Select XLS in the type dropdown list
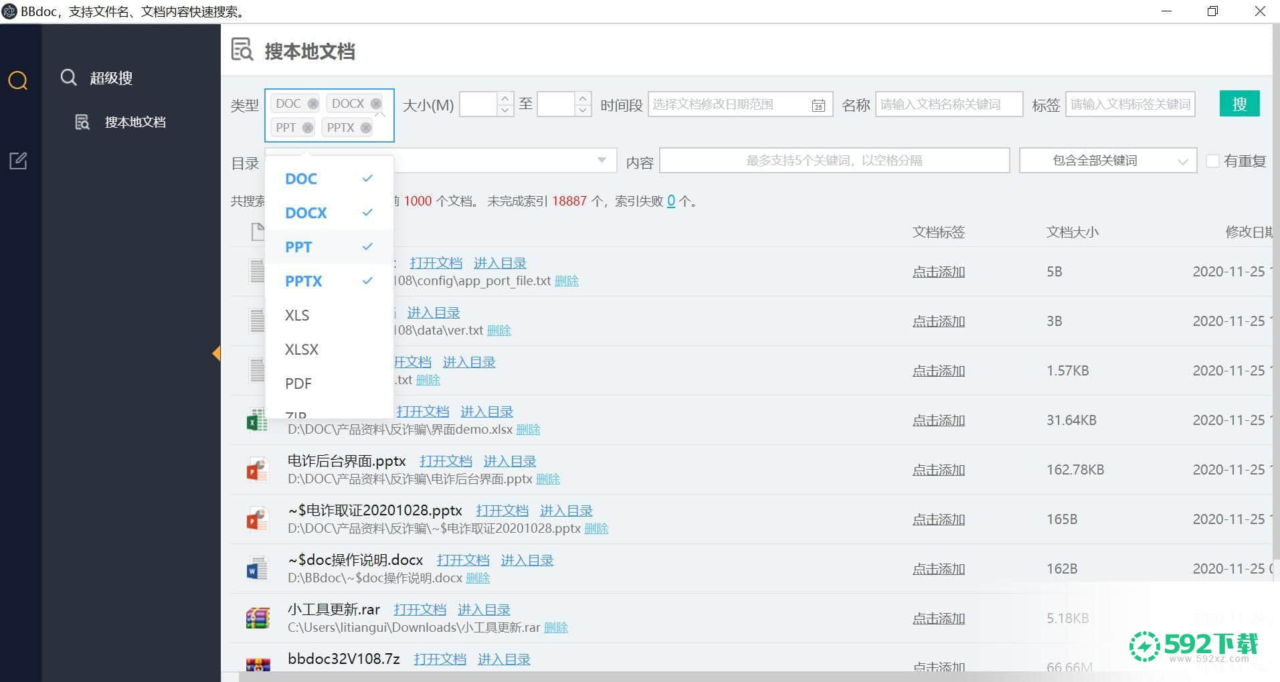Screen dimensions: 1280x682 329,315
